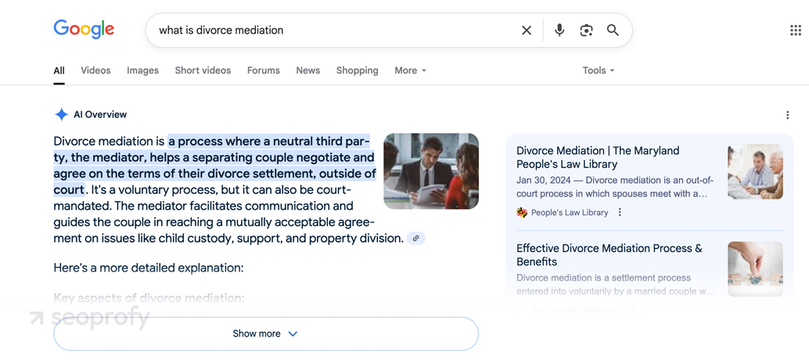Open three-dot menu next to People's Law Library
Screen dimensions: 809x360
click(620, 212)
